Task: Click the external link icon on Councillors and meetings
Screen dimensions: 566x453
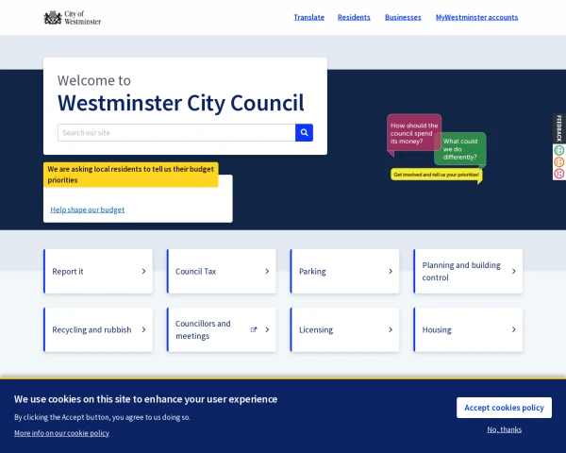Action: tap(254, 329)
